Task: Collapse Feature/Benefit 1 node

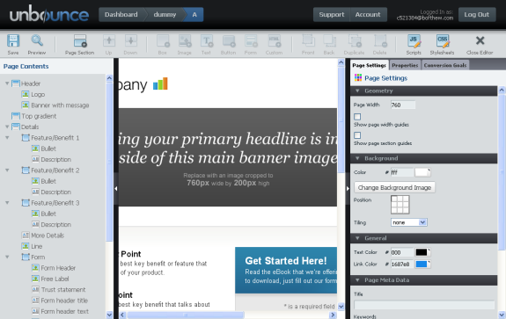Action: 7,138
